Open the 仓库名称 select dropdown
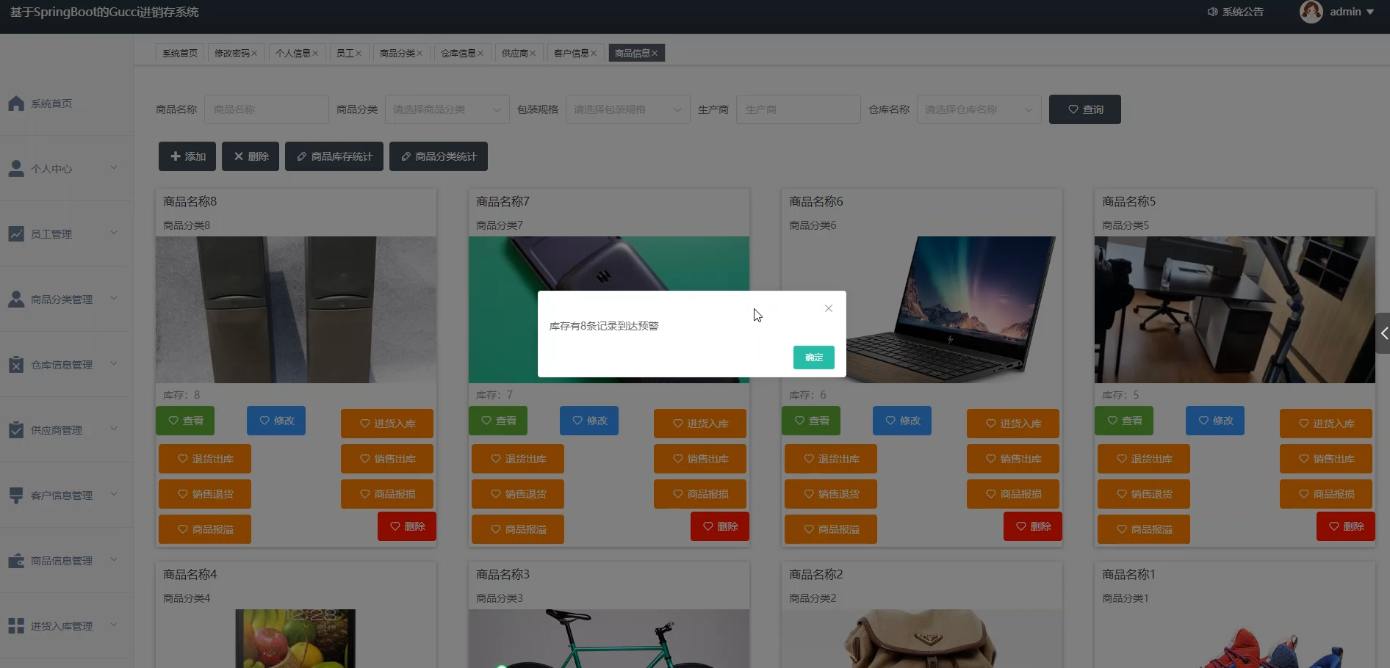The width and height of the screenshot is (1390, 668). click(x=979, y=109)
